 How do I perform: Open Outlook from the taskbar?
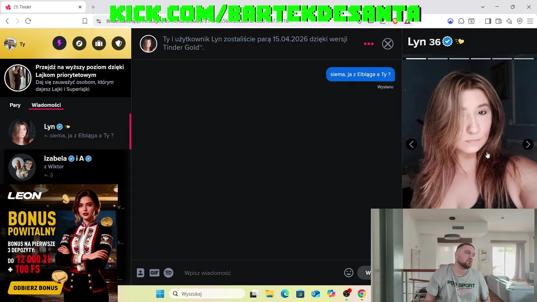coord(315,294)
